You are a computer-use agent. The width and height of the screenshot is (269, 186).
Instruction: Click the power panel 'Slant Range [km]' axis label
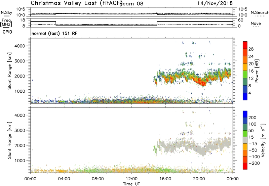tap(9, 71)
